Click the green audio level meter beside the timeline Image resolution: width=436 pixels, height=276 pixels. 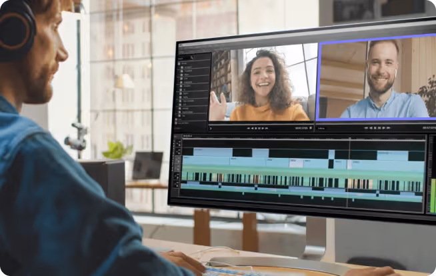coord(433,196)
